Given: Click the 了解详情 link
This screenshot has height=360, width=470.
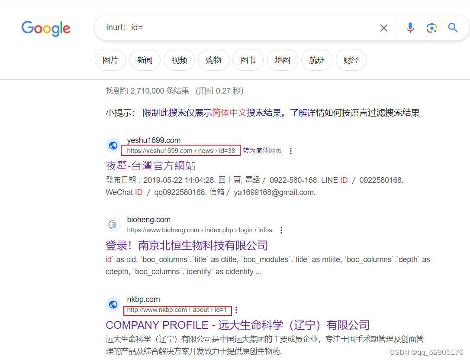Looking at the screenshot, I should pos(307,113).
